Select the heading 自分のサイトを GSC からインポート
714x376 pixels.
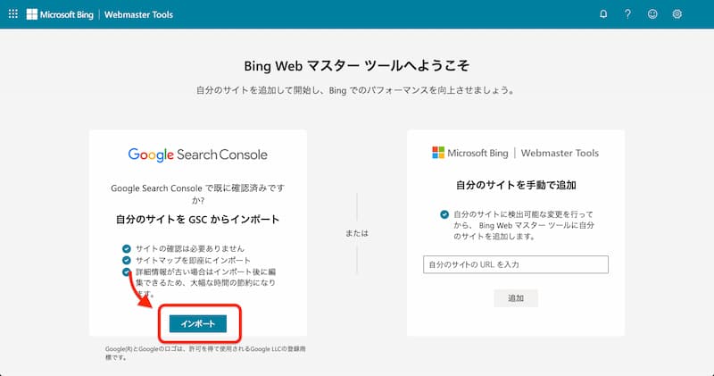click(197, 219)
